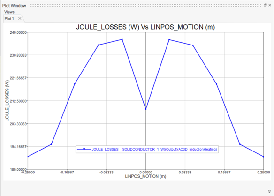Image resolution: width=274 pixels, height=196 pixels.
Task: Click the 221.66667 y-axis value
Action: pos(18,78)
